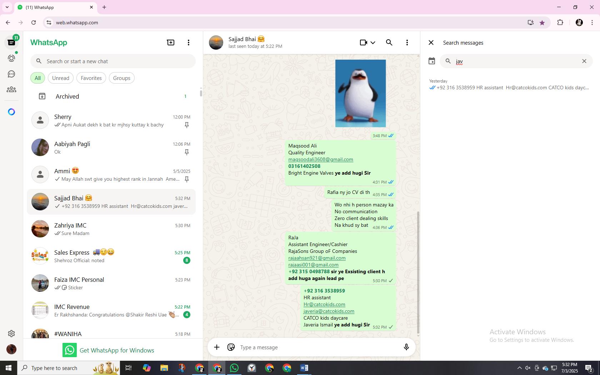Open chat list menu three dots

189,42
